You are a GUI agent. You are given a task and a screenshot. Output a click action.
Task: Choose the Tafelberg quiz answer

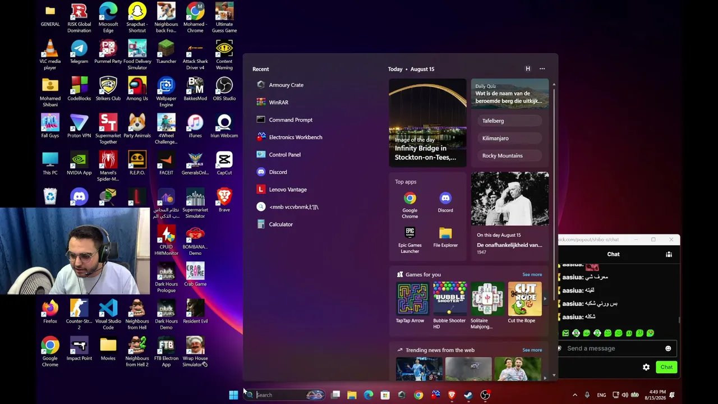pyautogui.click(x=510, y=121)
